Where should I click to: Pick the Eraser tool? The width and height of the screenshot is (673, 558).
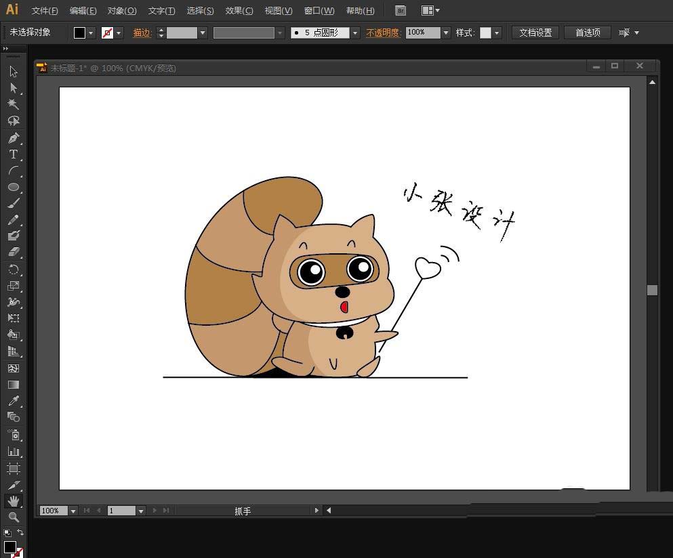13,252
